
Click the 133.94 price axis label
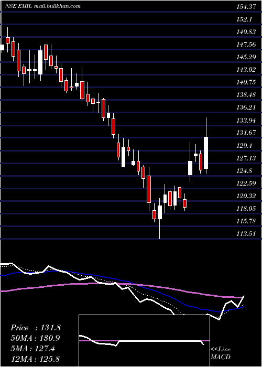pyautogui.click(x=246, y=120)
